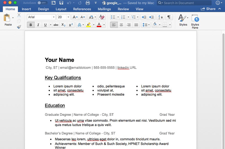
Task: Click the Sort A-Z icon
Action: tap(160, 17)
